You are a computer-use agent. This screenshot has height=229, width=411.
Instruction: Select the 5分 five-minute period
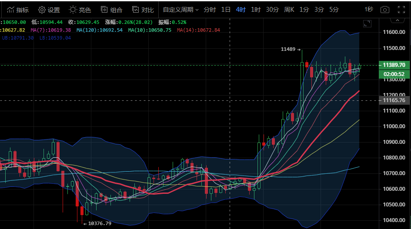click(x=334, y=10)
